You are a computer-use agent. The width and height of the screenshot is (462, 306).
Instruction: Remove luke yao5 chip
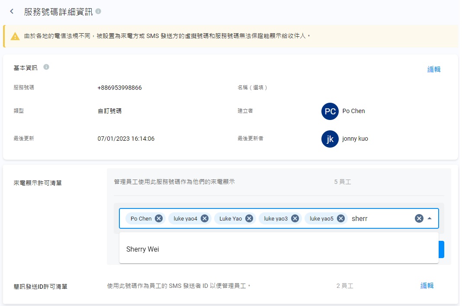tap(341, 218)
